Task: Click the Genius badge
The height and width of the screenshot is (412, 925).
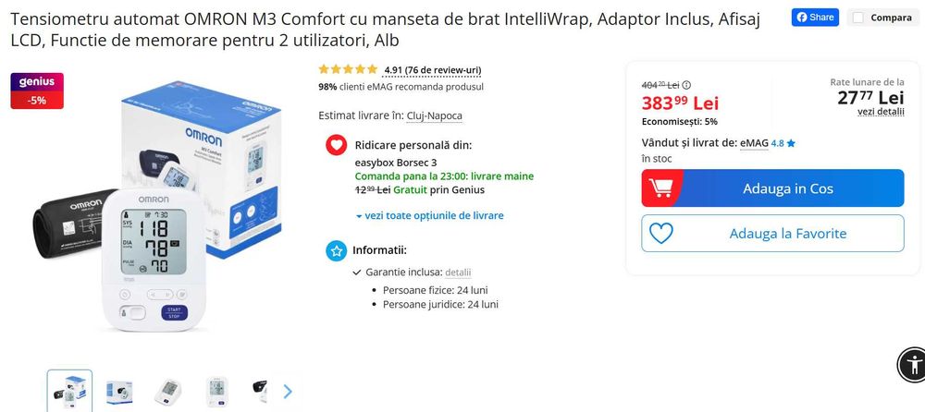Action: coord(37,81)
